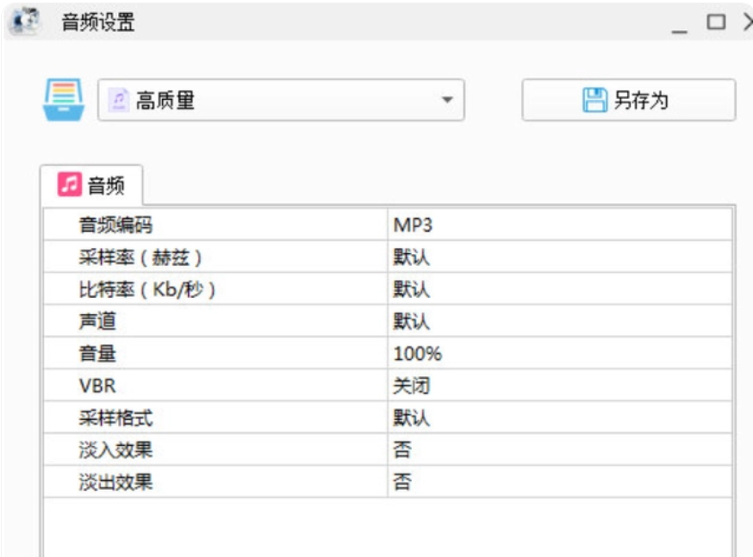Viewport: 753px width, 557px height.
Task: Click the MP3 value for 音频编码
Action: [x=413, y=225]
